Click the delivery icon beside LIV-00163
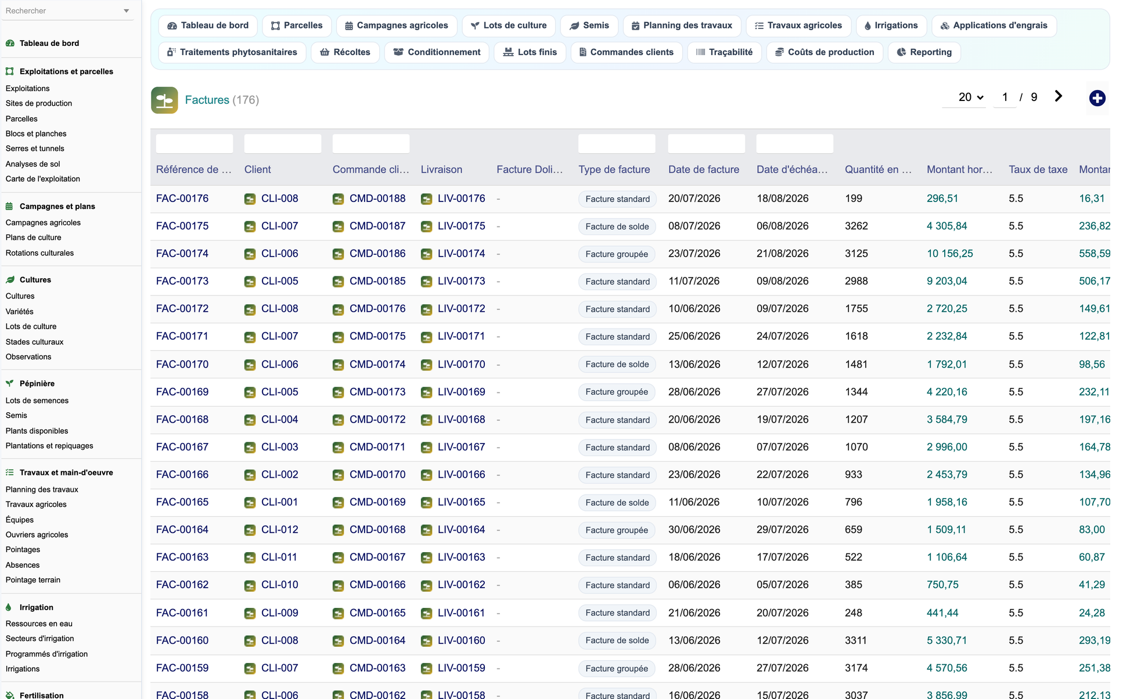The image size is (1130, 699). 426,558
